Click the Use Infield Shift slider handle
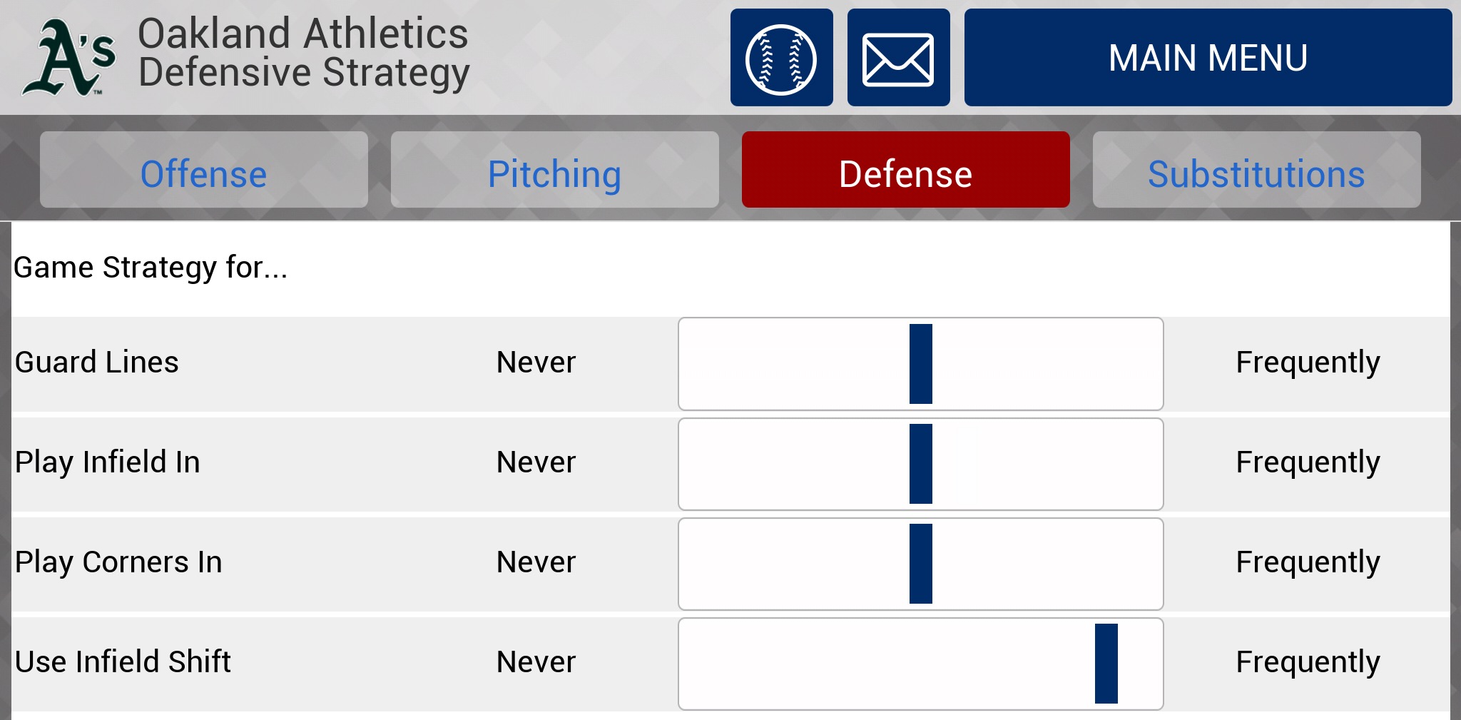Image resolution: width=1461 pixels, height=720 pixels. 1106,664
